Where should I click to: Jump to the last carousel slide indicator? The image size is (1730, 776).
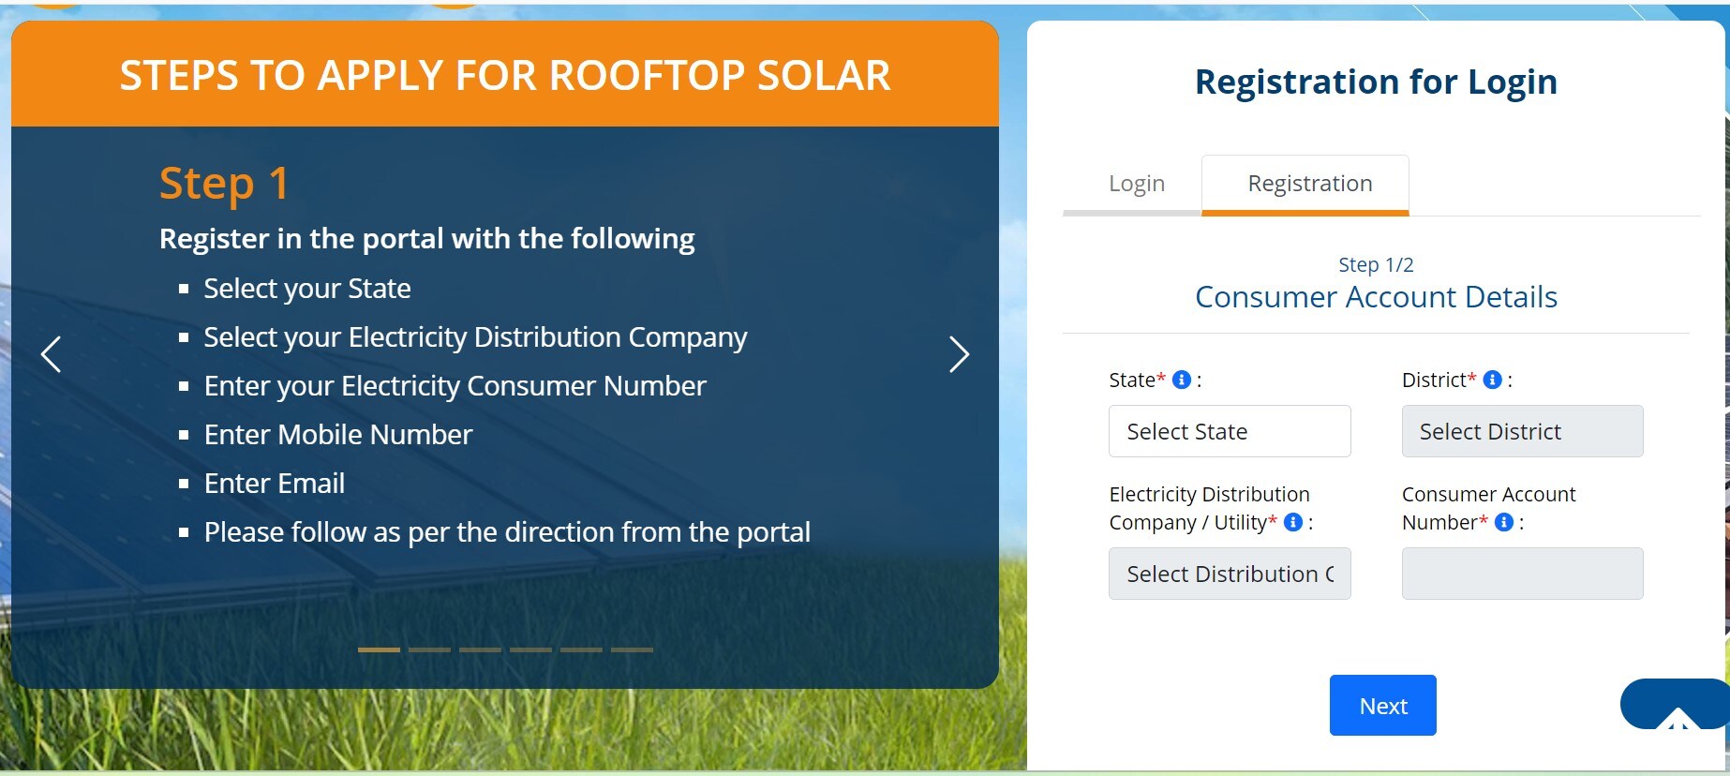click(632, 649)
